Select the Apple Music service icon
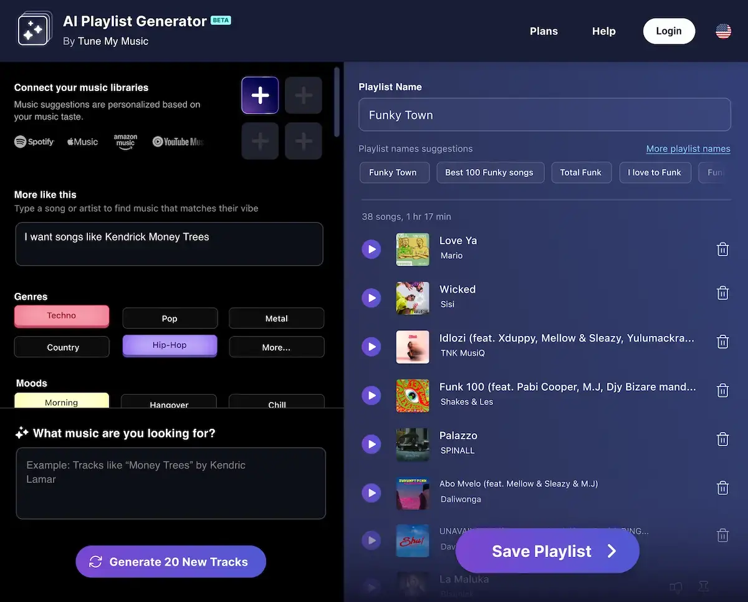Screen dimensions: 748x602 click(x=82, y=141)
